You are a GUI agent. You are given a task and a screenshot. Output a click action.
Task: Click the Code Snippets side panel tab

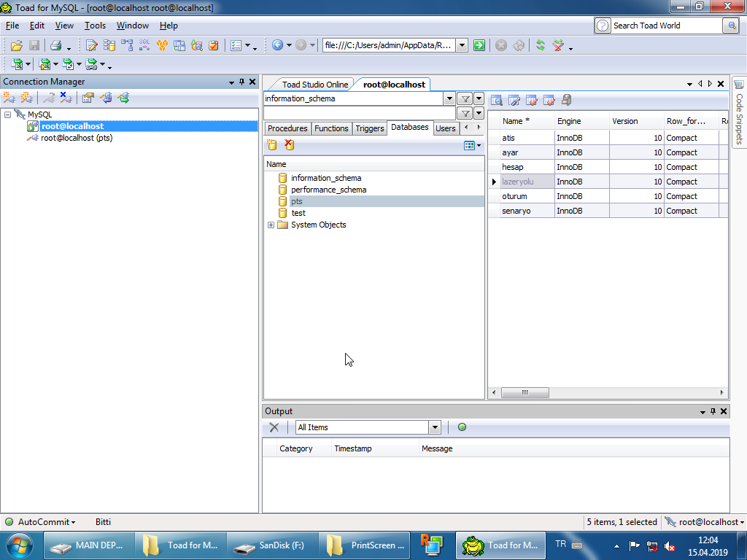[x=740, y=112]
